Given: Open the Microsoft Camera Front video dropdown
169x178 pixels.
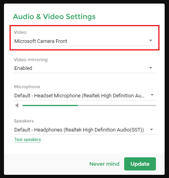Looking at the screenshot, I should (x=84, y=41).
